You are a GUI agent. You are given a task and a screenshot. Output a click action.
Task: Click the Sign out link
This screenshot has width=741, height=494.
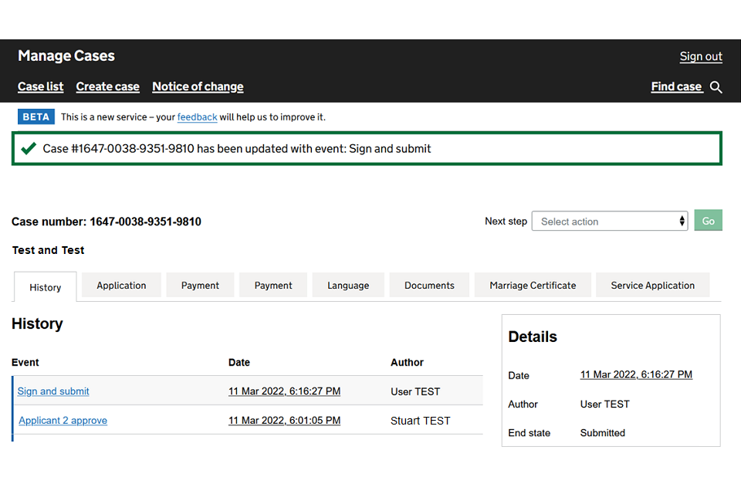click(x=701, y=56)
